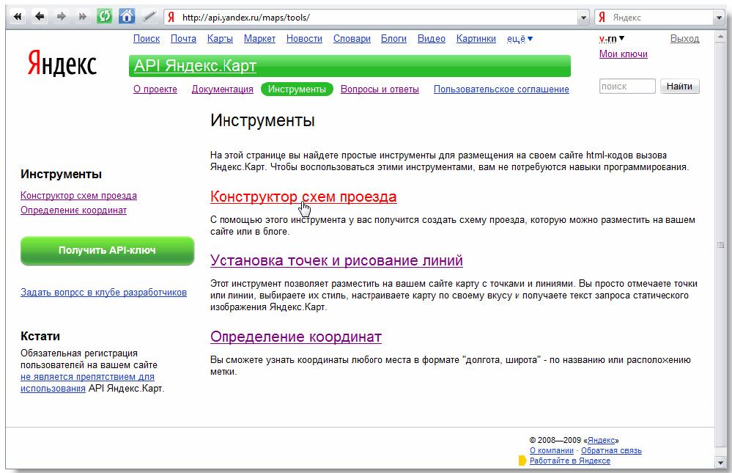Open Определение координат in left sidebar
Screen dimensions: 732x473
click(x=73, y=210)
